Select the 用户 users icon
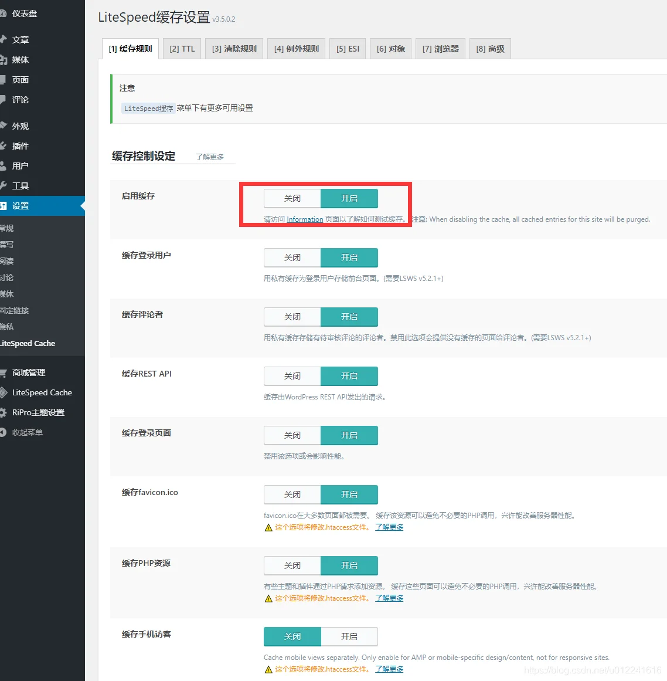The height and width of the screenshot is (681, 667). pos(21,165)
